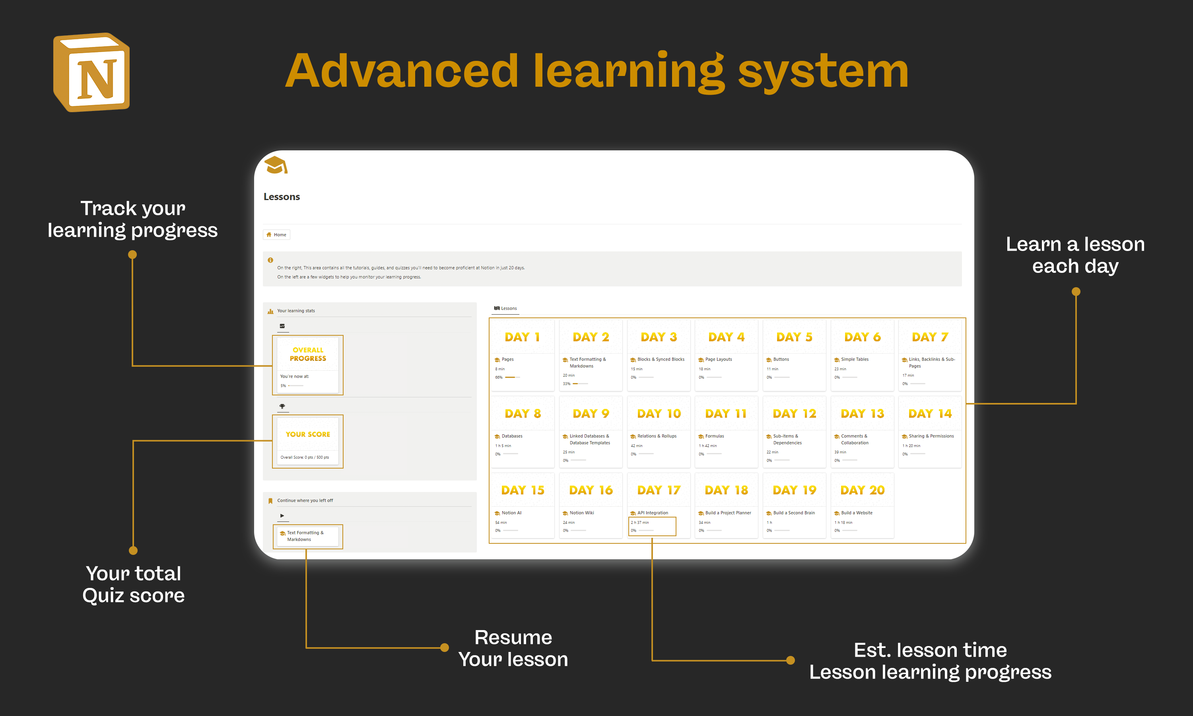Select the play icon view tab

(x=283, y=516)
